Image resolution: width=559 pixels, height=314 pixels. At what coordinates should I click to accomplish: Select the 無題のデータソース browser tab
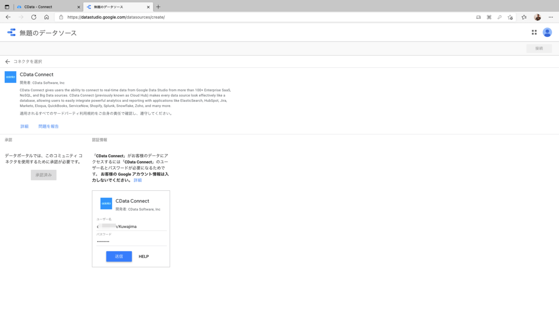[118, 7]
